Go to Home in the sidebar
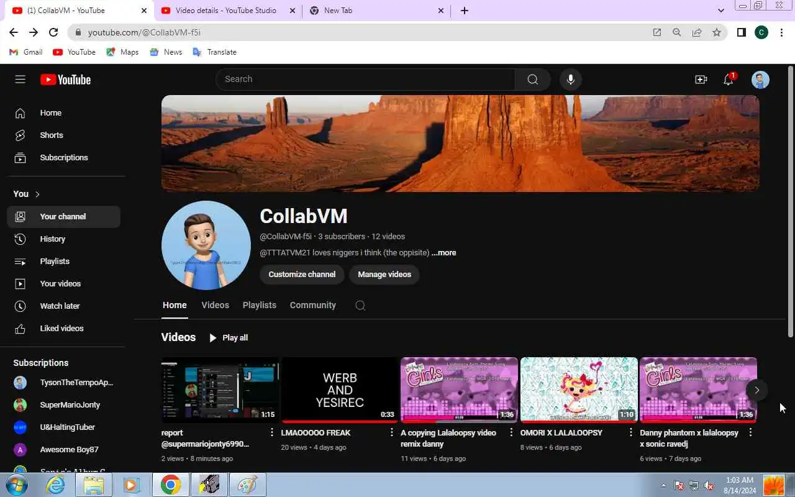The height and width of the screenshot is (497, 795). coord(64,113)
